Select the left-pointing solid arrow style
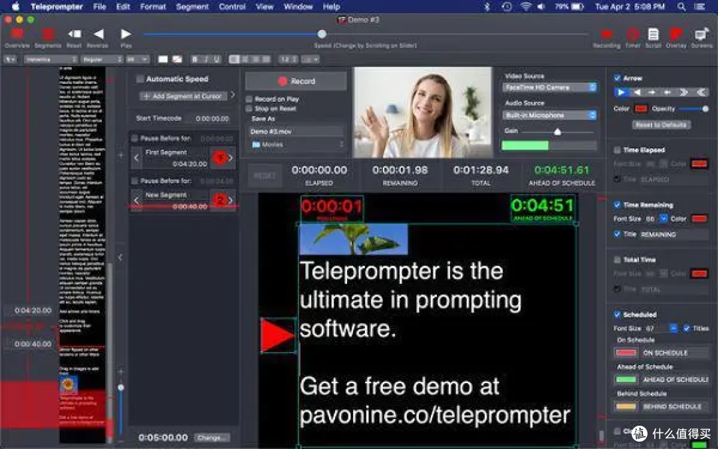The image size is (718, 449). 637,92
